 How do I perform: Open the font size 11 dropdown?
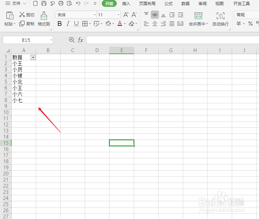tap(118, 15)
